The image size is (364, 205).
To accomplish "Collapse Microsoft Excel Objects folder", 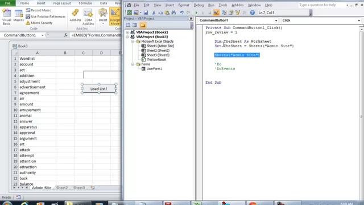I will point(133,42).
